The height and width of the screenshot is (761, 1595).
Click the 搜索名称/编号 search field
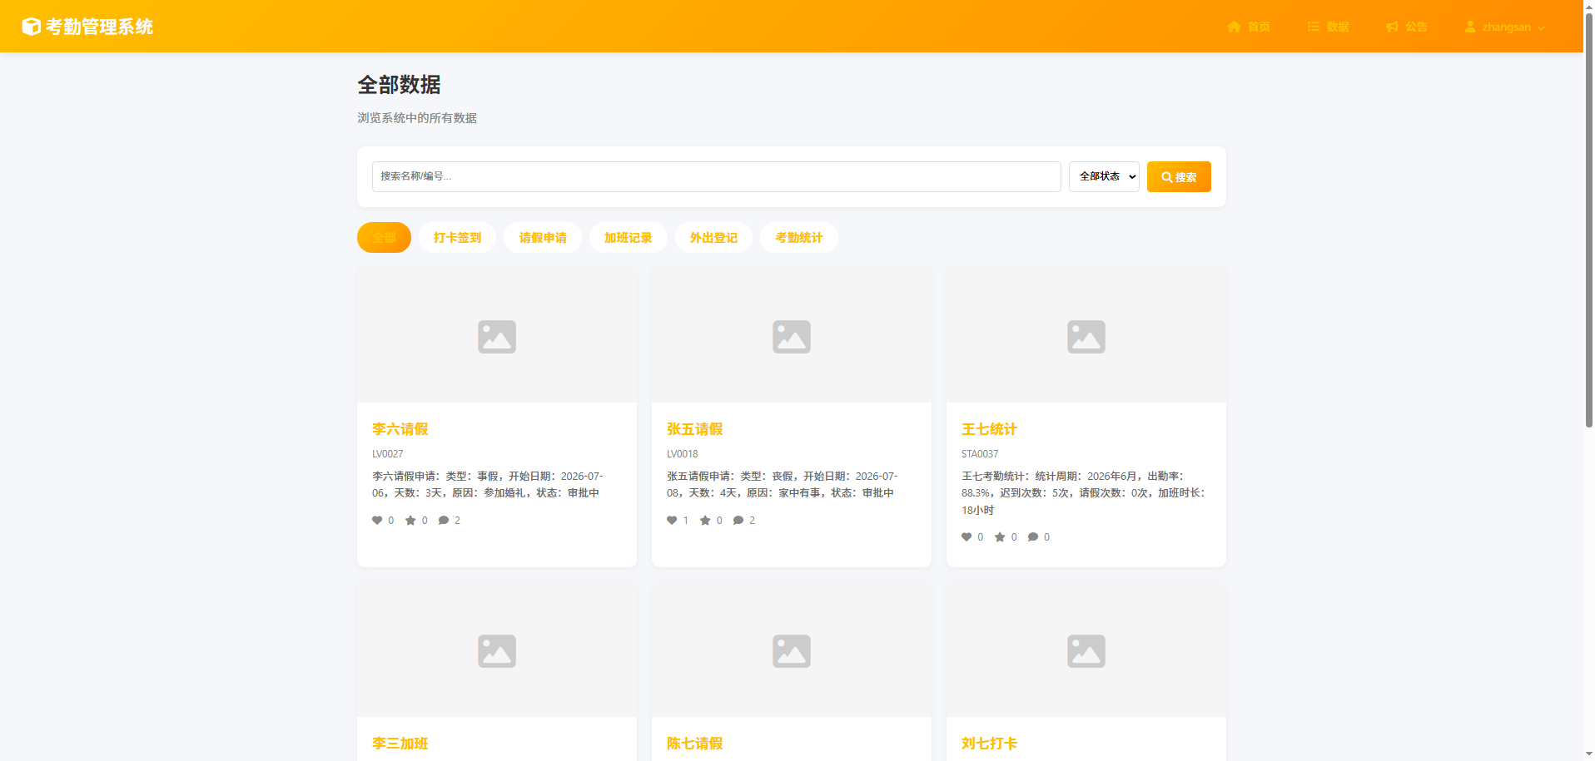(716, 176)
